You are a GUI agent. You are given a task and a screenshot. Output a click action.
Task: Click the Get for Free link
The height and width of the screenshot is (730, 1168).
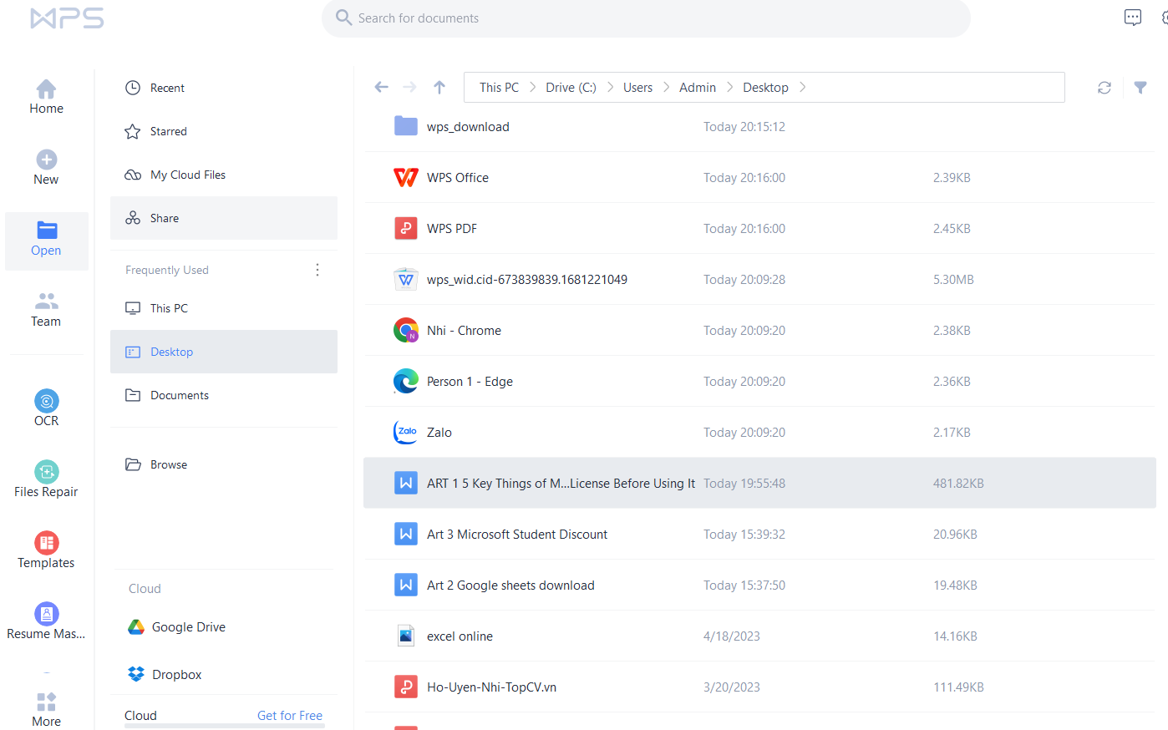click(290, 715)
